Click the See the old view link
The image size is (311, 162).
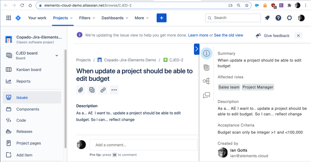point(228,35)
